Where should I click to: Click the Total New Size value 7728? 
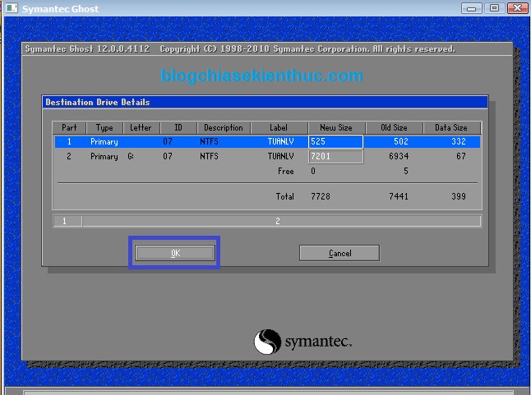pos(321,196)
